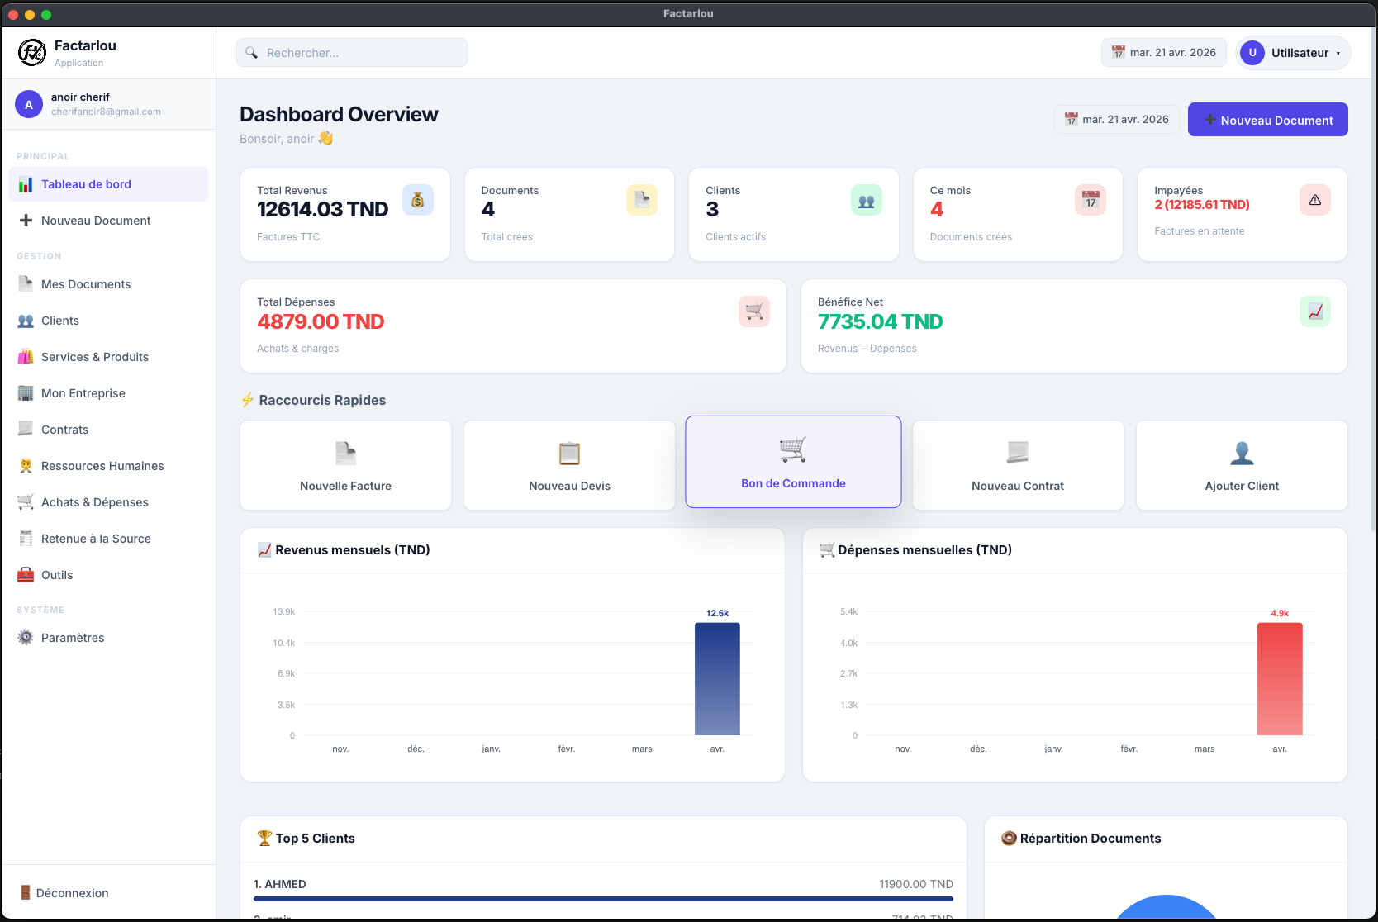This screenshot has width=1378, height=922.
Task: Click the Clients icon in the sidebar
Action: click(x=25, y=321)
